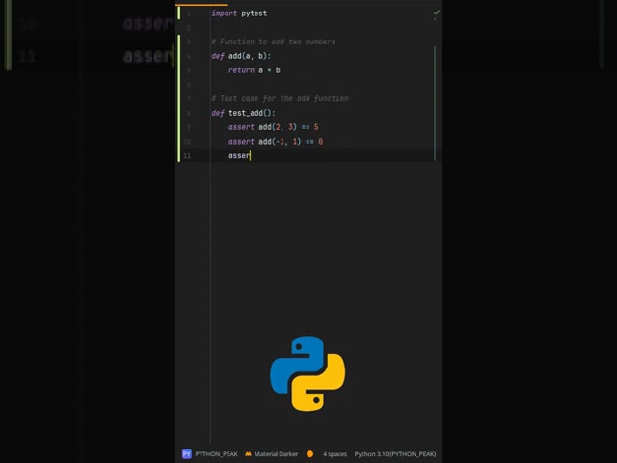
Task: Click the editor's vertical scrollbar
Action: click(x=435, y=103)
